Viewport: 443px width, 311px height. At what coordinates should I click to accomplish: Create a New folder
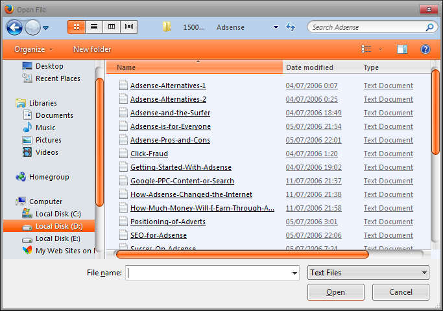click(92, 49)
